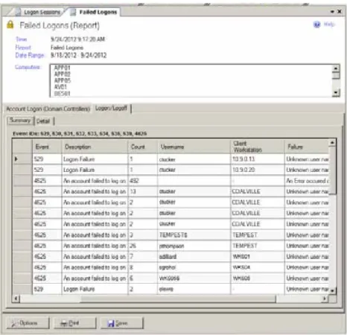Open Account Logon (Domain Controllers) tab
Image resolution: width=347 pixels, height=335 pixels.
pyautogui.click(x=48, y=109)
